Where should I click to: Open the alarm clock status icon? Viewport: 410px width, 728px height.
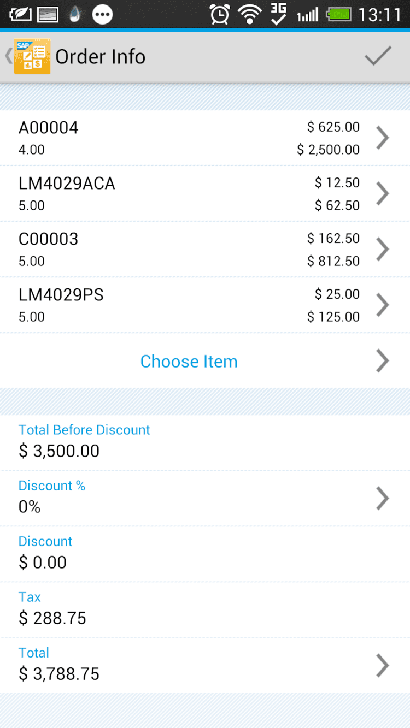(220, 14)
